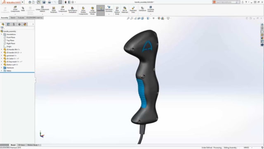
Task: Click the Rebuild traffic light icon
Action: pyautogui.click(x=66, y=2)
